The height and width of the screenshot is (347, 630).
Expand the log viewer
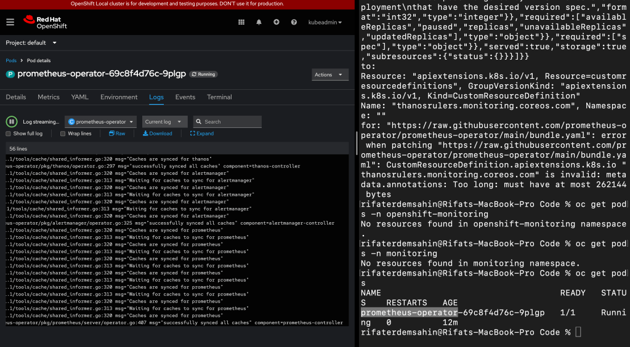pyautogui.click(x=202, y=134)
